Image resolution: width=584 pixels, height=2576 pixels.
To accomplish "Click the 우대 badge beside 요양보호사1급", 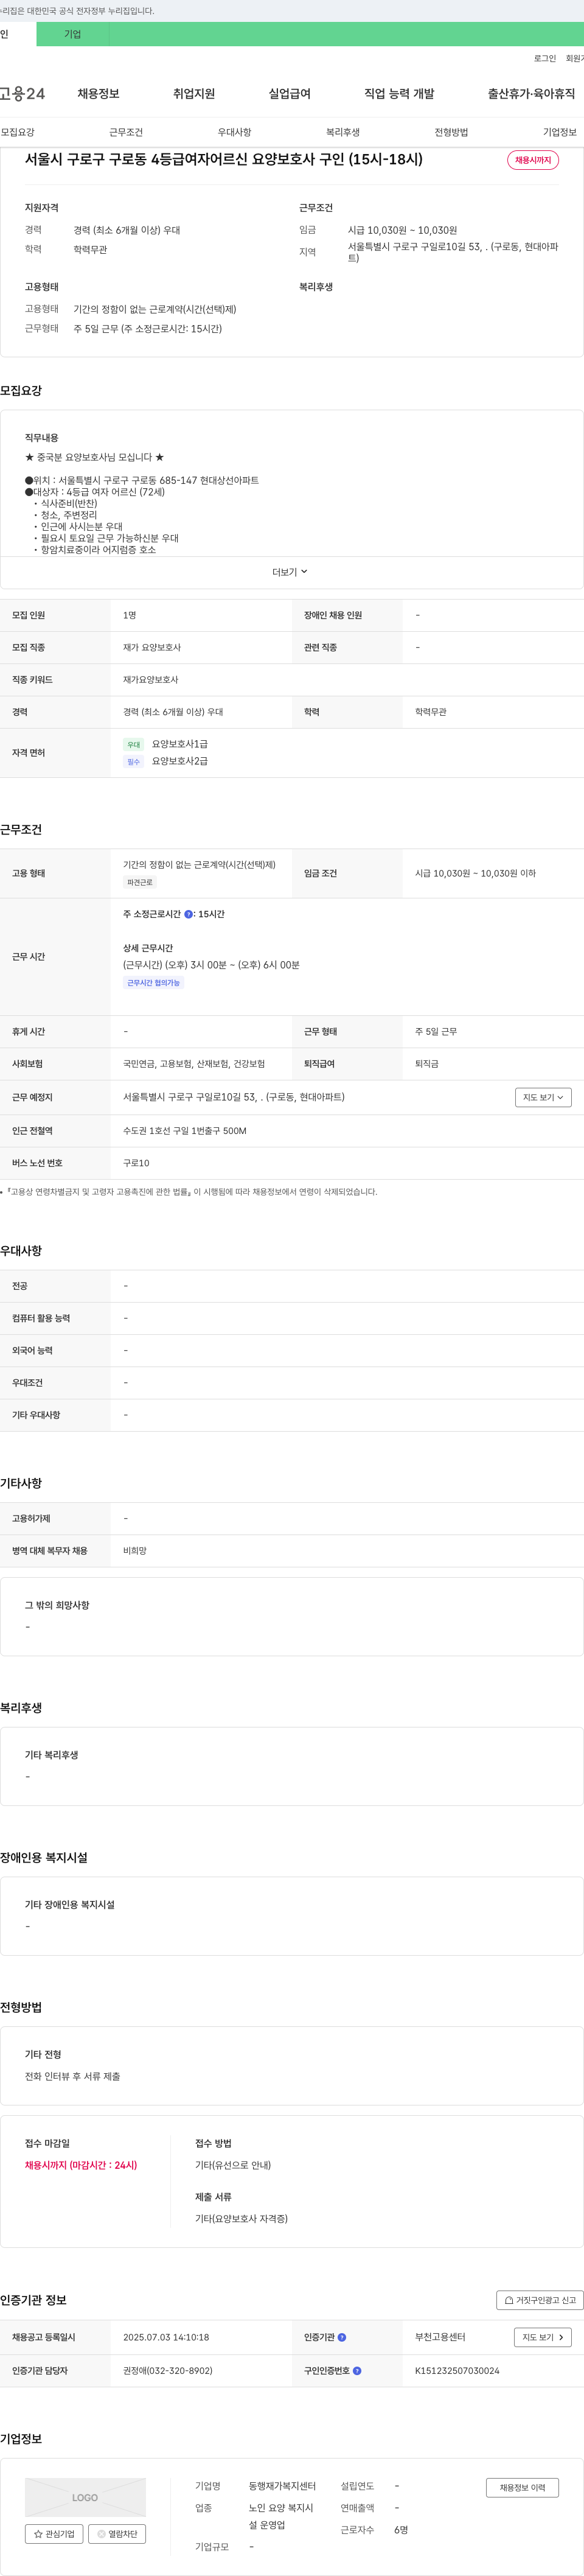I will click(x=134, y=745).
